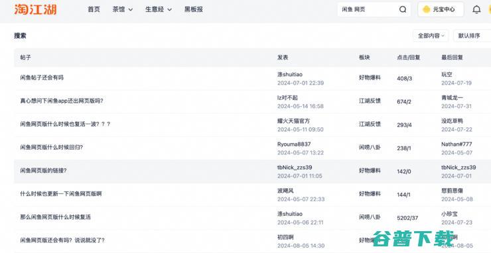Open post 那么闲鱼网页版什么时候复活
491x253 pixels.
(56, 217)
